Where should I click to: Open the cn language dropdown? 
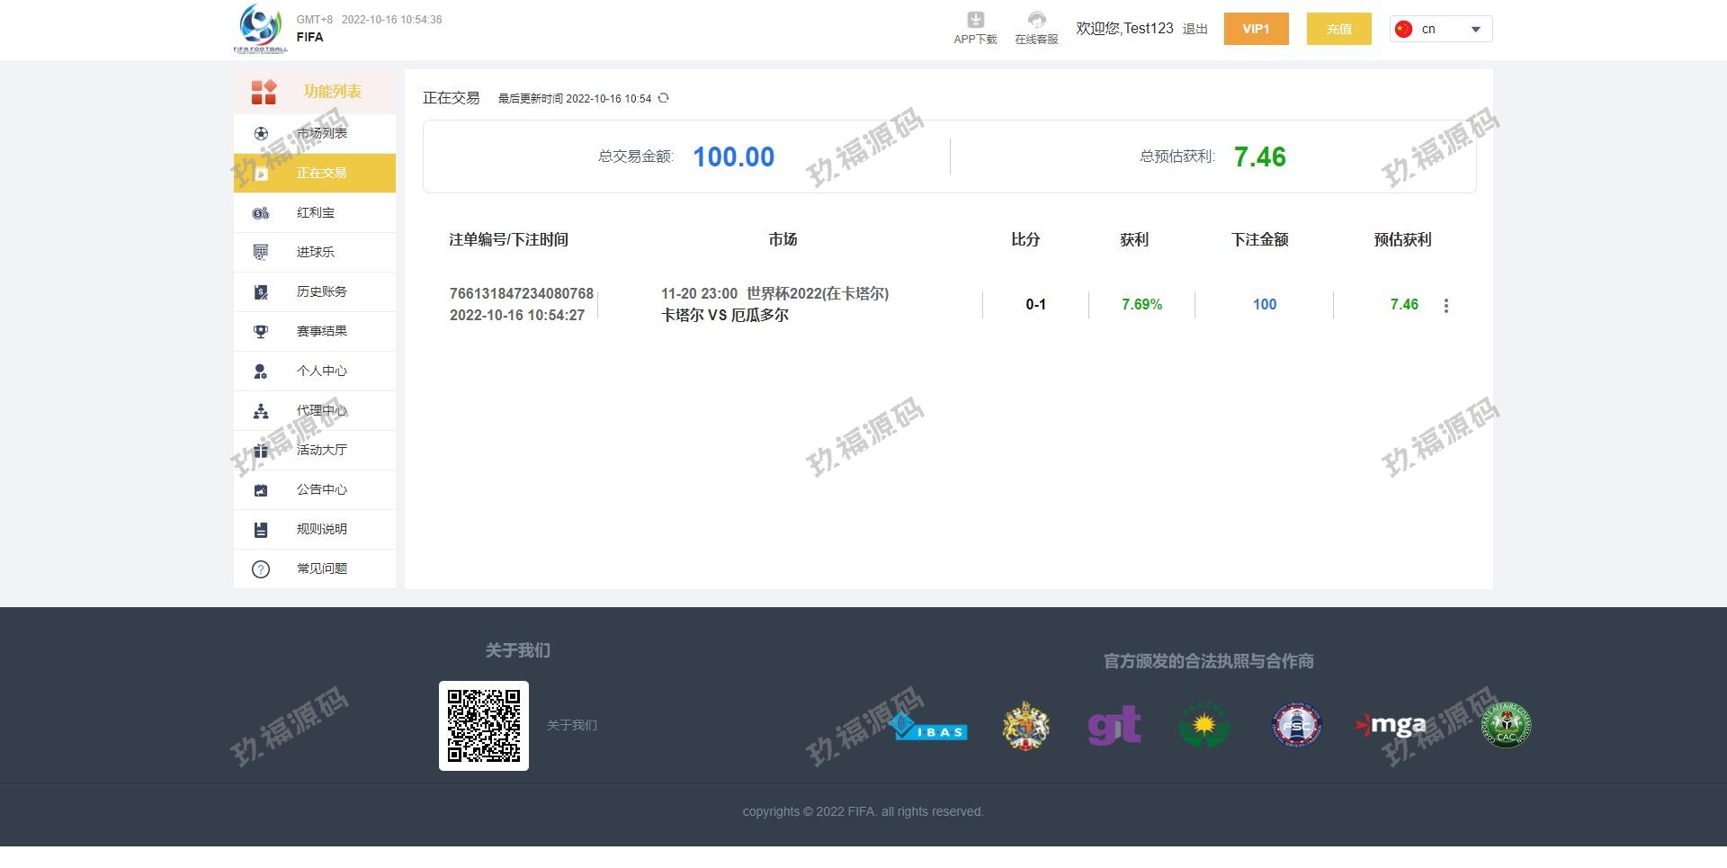click(x=1440, y=29)
